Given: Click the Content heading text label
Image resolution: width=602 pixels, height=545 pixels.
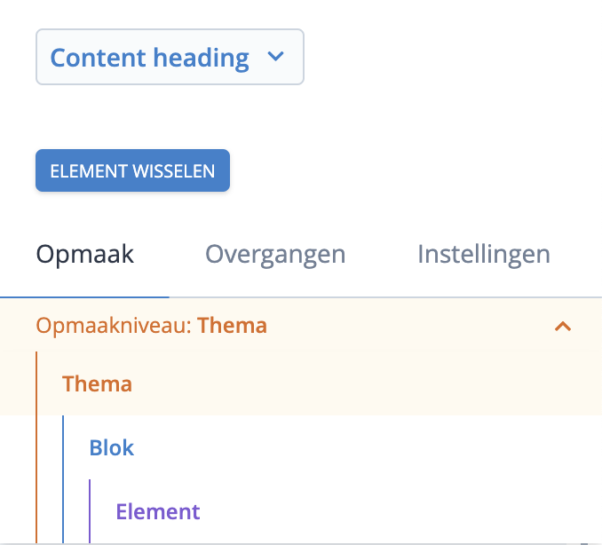Looking at the screenshot, I should point(149,58).
